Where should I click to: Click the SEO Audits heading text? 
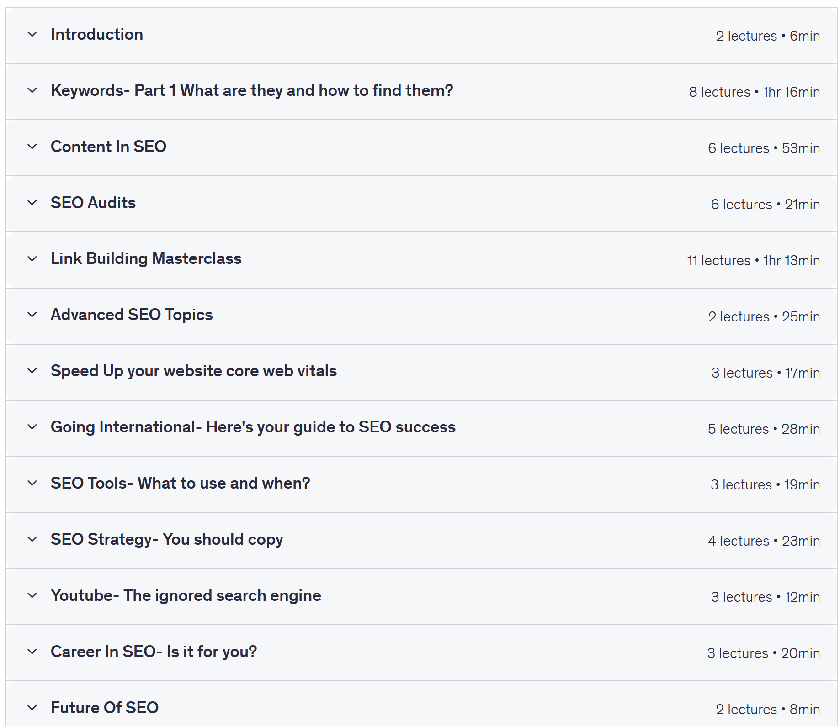[x=93, y=203]
